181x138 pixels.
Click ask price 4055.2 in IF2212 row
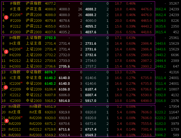click(91, 26)
